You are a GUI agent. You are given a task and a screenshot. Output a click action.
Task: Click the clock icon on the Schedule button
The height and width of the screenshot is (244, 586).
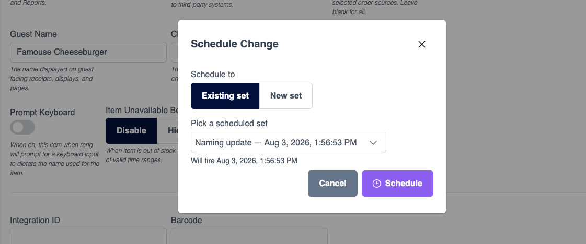tap(376, 184)
